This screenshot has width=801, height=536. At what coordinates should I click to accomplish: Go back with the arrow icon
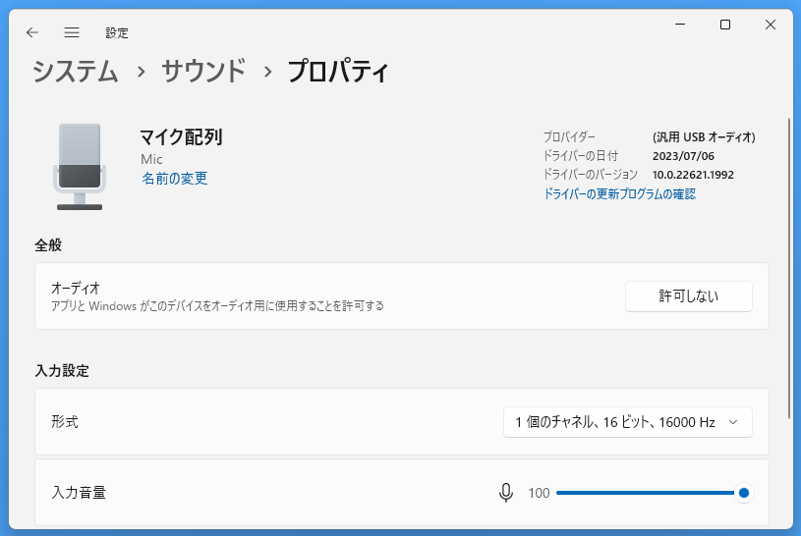pos(32,32)
